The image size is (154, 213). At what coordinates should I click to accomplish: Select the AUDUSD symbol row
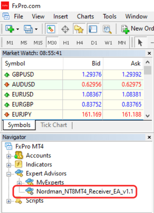click(x=73, y=84)
